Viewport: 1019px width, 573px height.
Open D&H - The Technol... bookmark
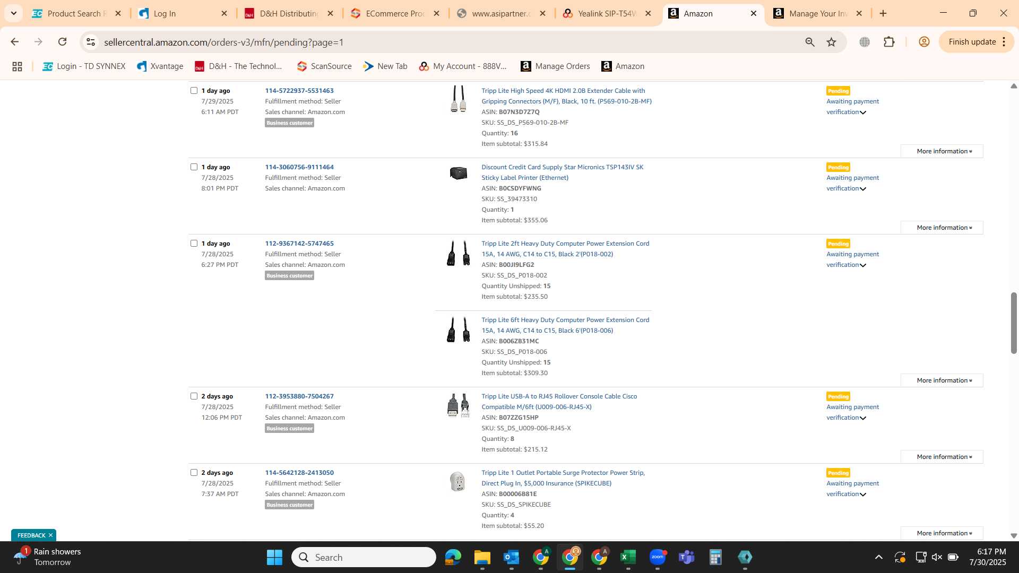tap(238, 66)
